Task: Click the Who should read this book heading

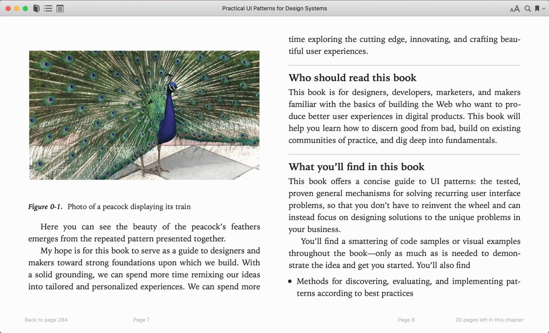Action: (x=352, y=78)
